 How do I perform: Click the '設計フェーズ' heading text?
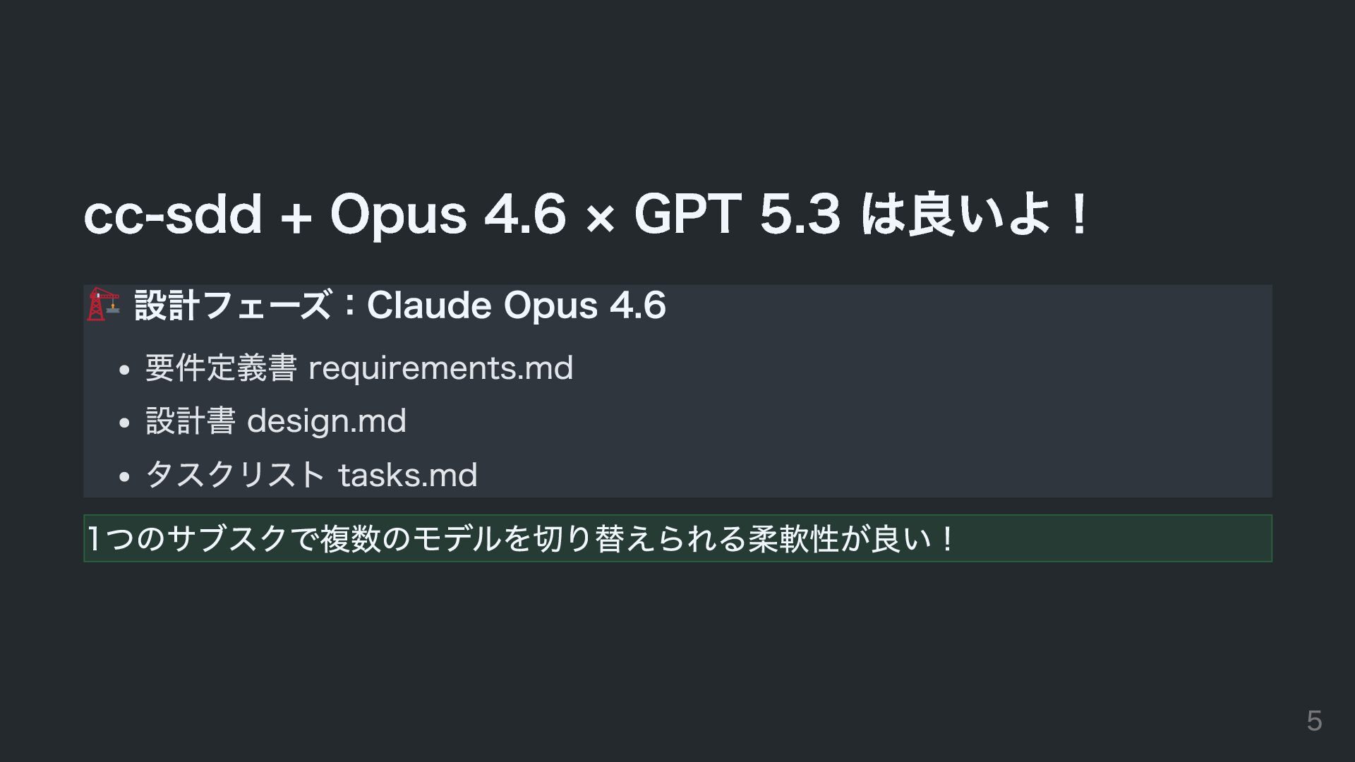(x=233, y=306)
